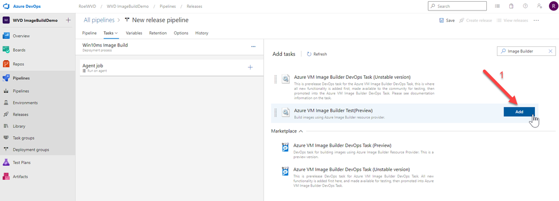Open the user profile avatar R
Screen dimensions: 559x201
(553, 6)
